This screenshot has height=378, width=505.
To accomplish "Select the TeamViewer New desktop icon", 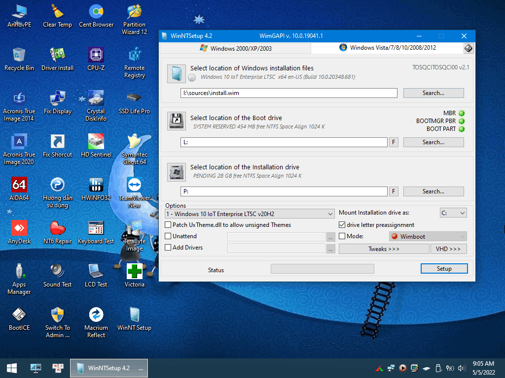I will tap(134, 193).
